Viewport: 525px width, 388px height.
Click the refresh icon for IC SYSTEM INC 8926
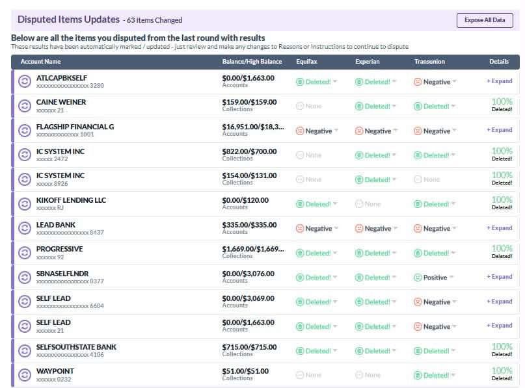pyautogui.click(x=25, y=179)
